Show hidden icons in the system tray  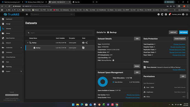tap(169, 105)
